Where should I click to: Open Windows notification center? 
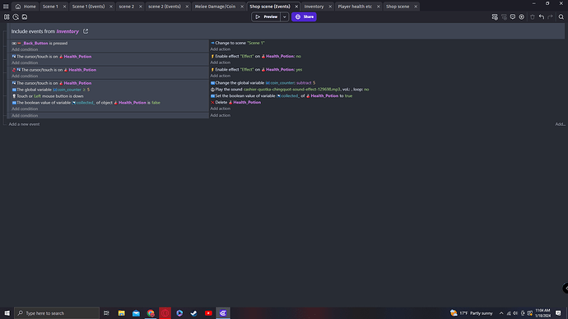click(558, 313)
